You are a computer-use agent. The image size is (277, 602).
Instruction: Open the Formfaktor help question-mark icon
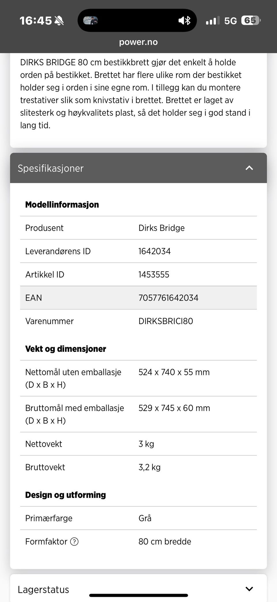[x=74, y=542]
